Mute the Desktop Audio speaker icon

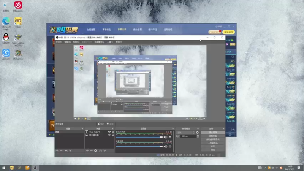(x=165, y=146)
